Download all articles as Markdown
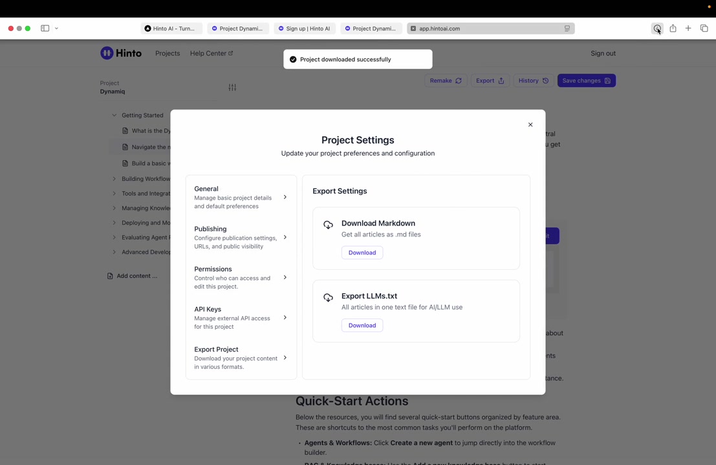 tap(362, 253)
